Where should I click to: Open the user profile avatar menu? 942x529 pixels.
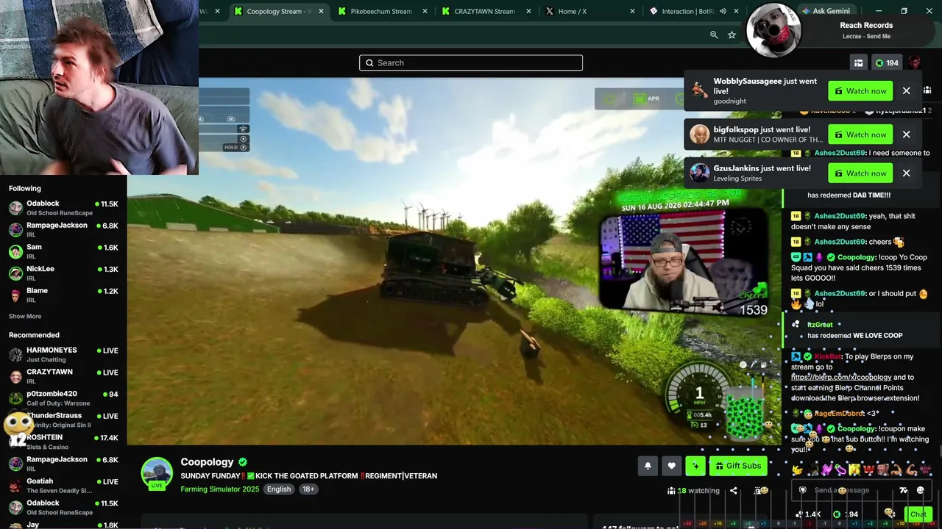[914, 63]
